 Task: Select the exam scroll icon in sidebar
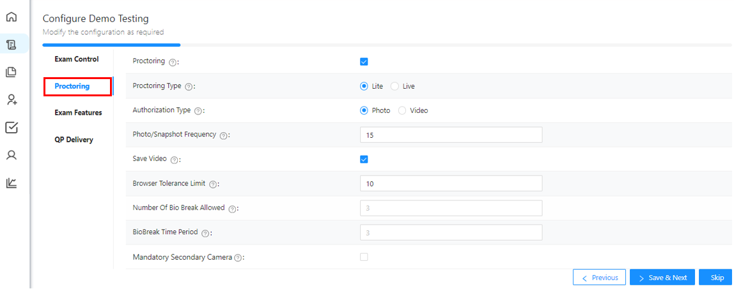click(12, 45)
